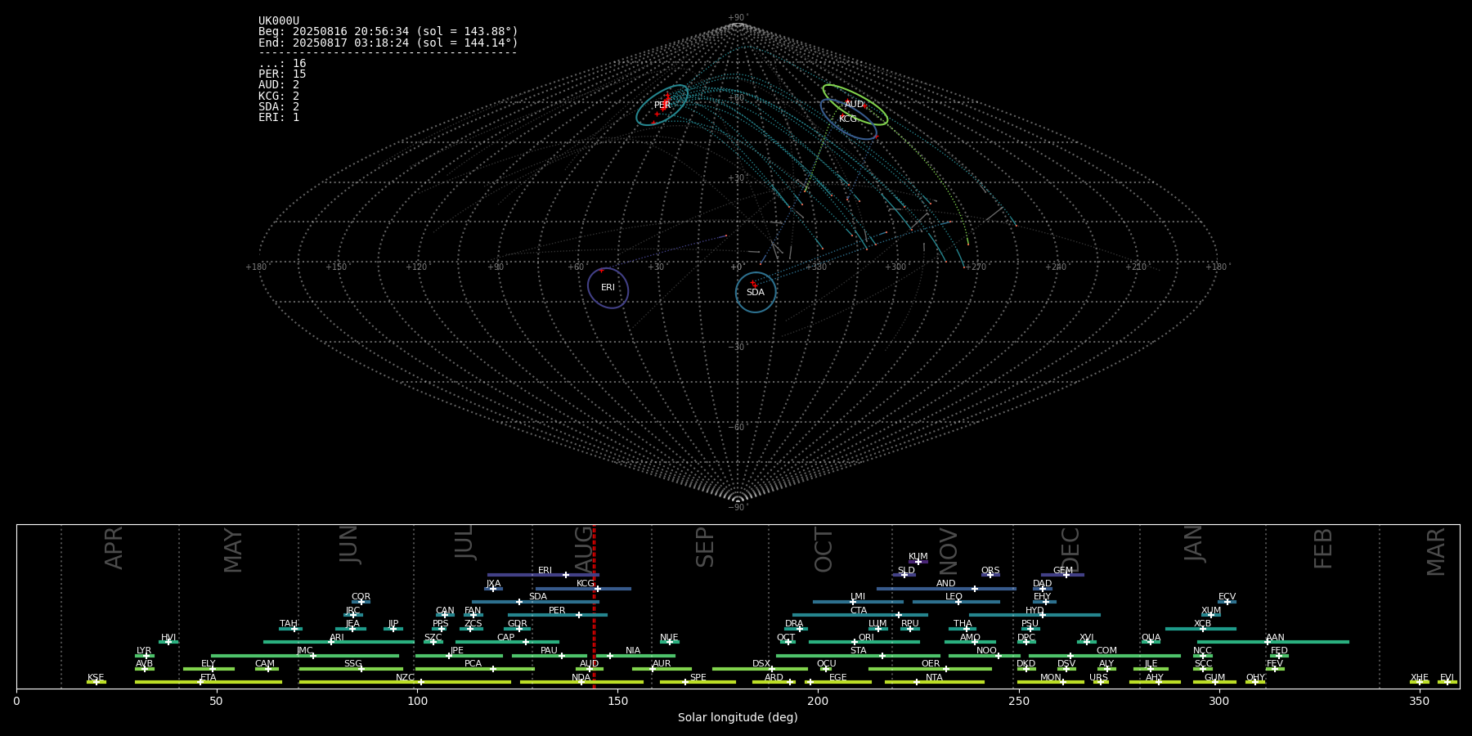Click the ECV shower label in the timeline
Viewport: 1472px width, 736px height.
(1227, 597)
